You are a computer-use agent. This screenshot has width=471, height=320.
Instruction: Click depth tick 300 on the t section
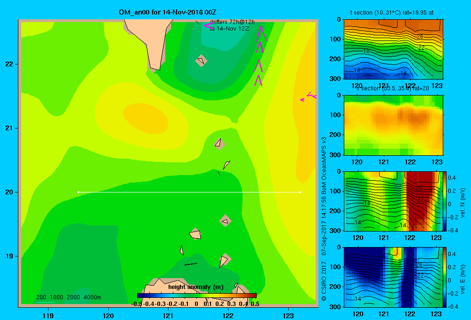click(335, 79)
